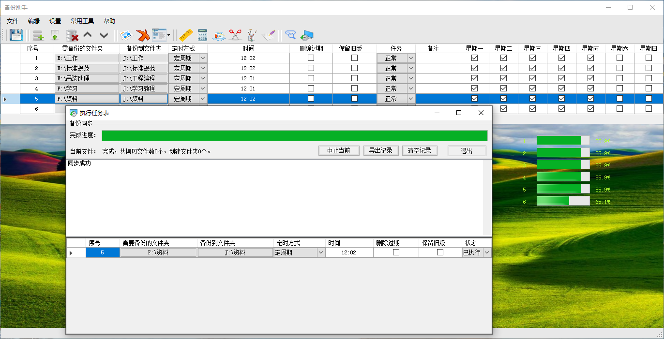The width and height of the screenshot is (664, 339).
Task: Click the delete row icon with red X
Action: click(72, 35)
